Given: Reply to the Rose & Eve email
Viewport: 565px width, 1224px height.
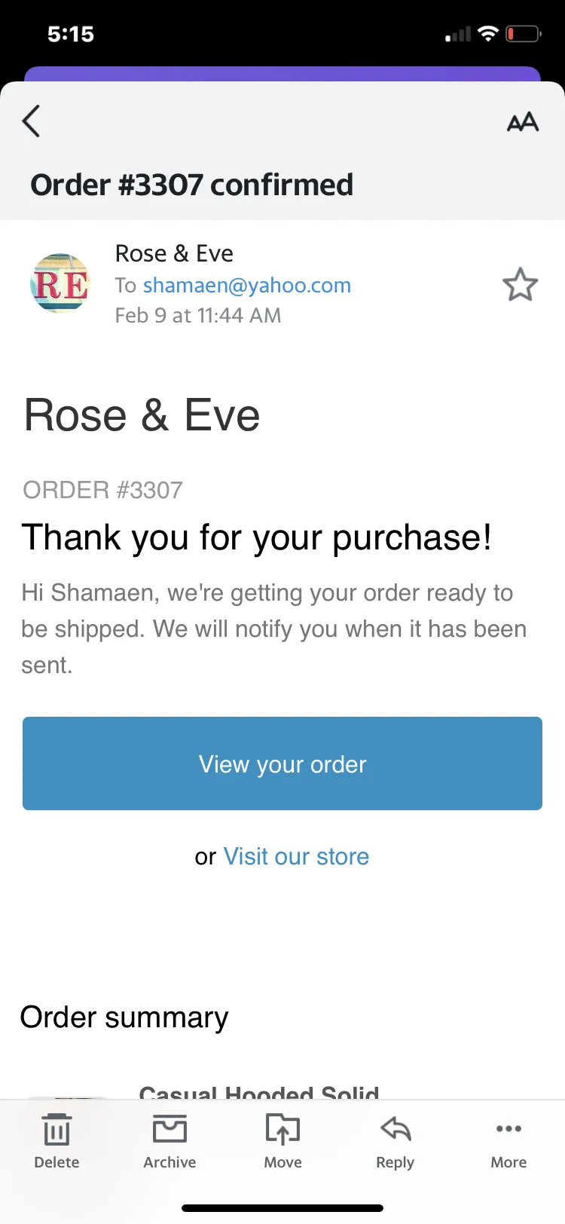Looking at the screenshot, I should (x=395, y=1141).
